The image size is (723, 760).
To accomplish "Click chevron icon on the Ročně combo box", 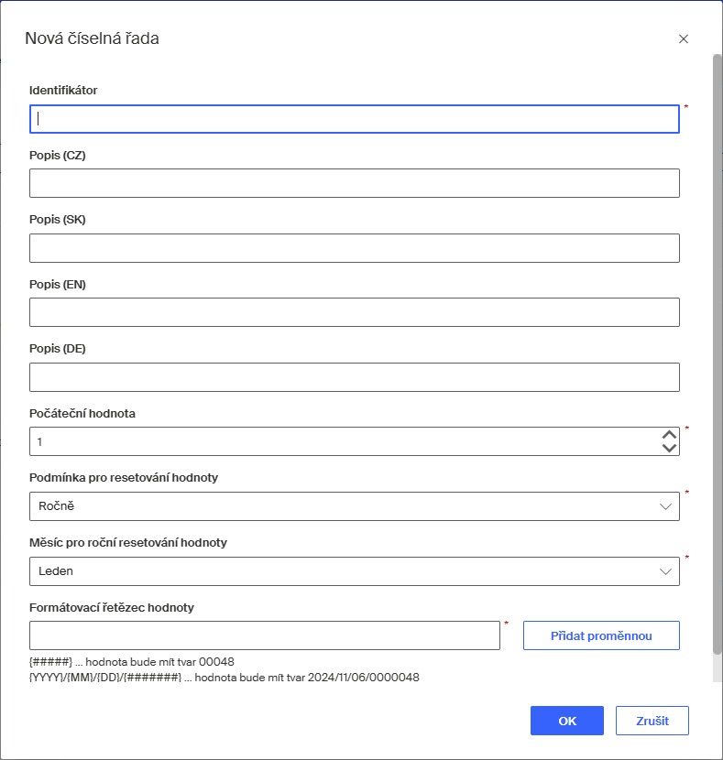I will click(665, 506).
